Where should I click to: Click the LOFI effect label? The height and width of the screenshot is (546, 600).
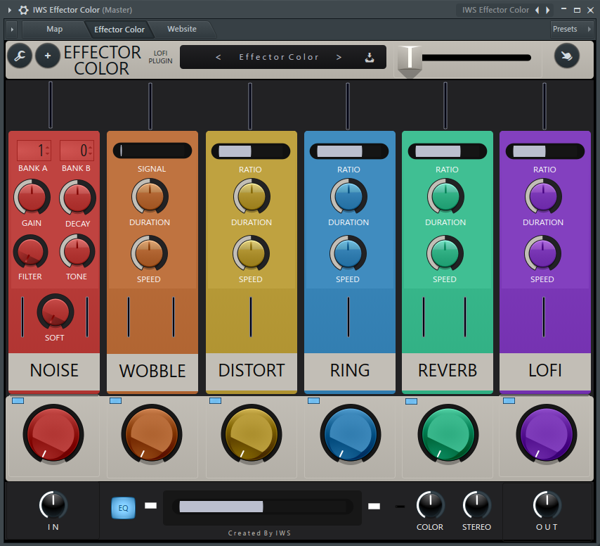coord(545,371)
